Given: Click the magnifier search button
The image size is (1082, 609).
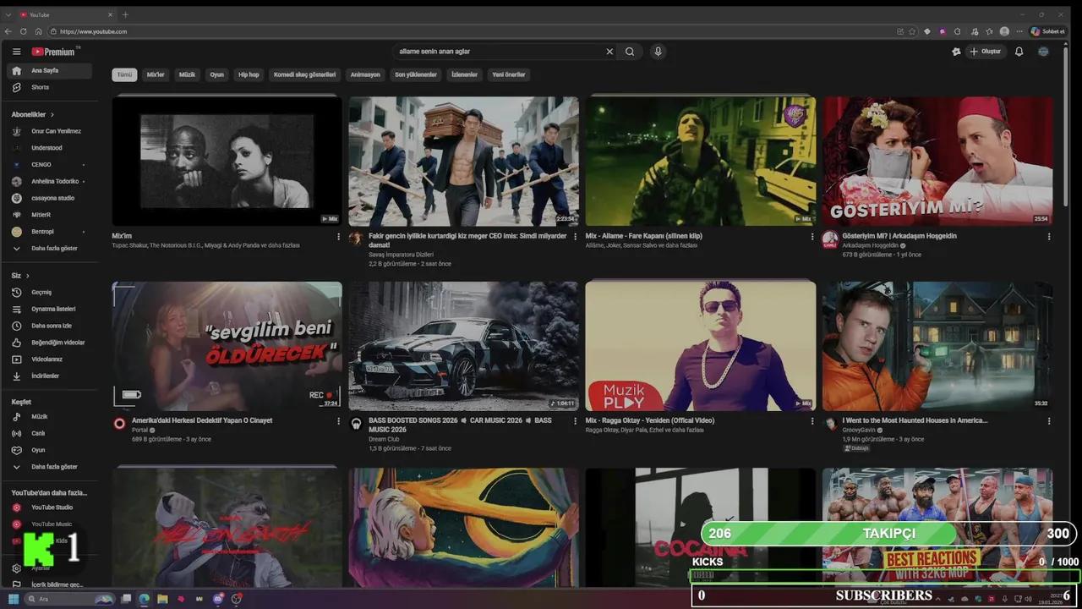Looking at the screenshot, I should (630, 52).
